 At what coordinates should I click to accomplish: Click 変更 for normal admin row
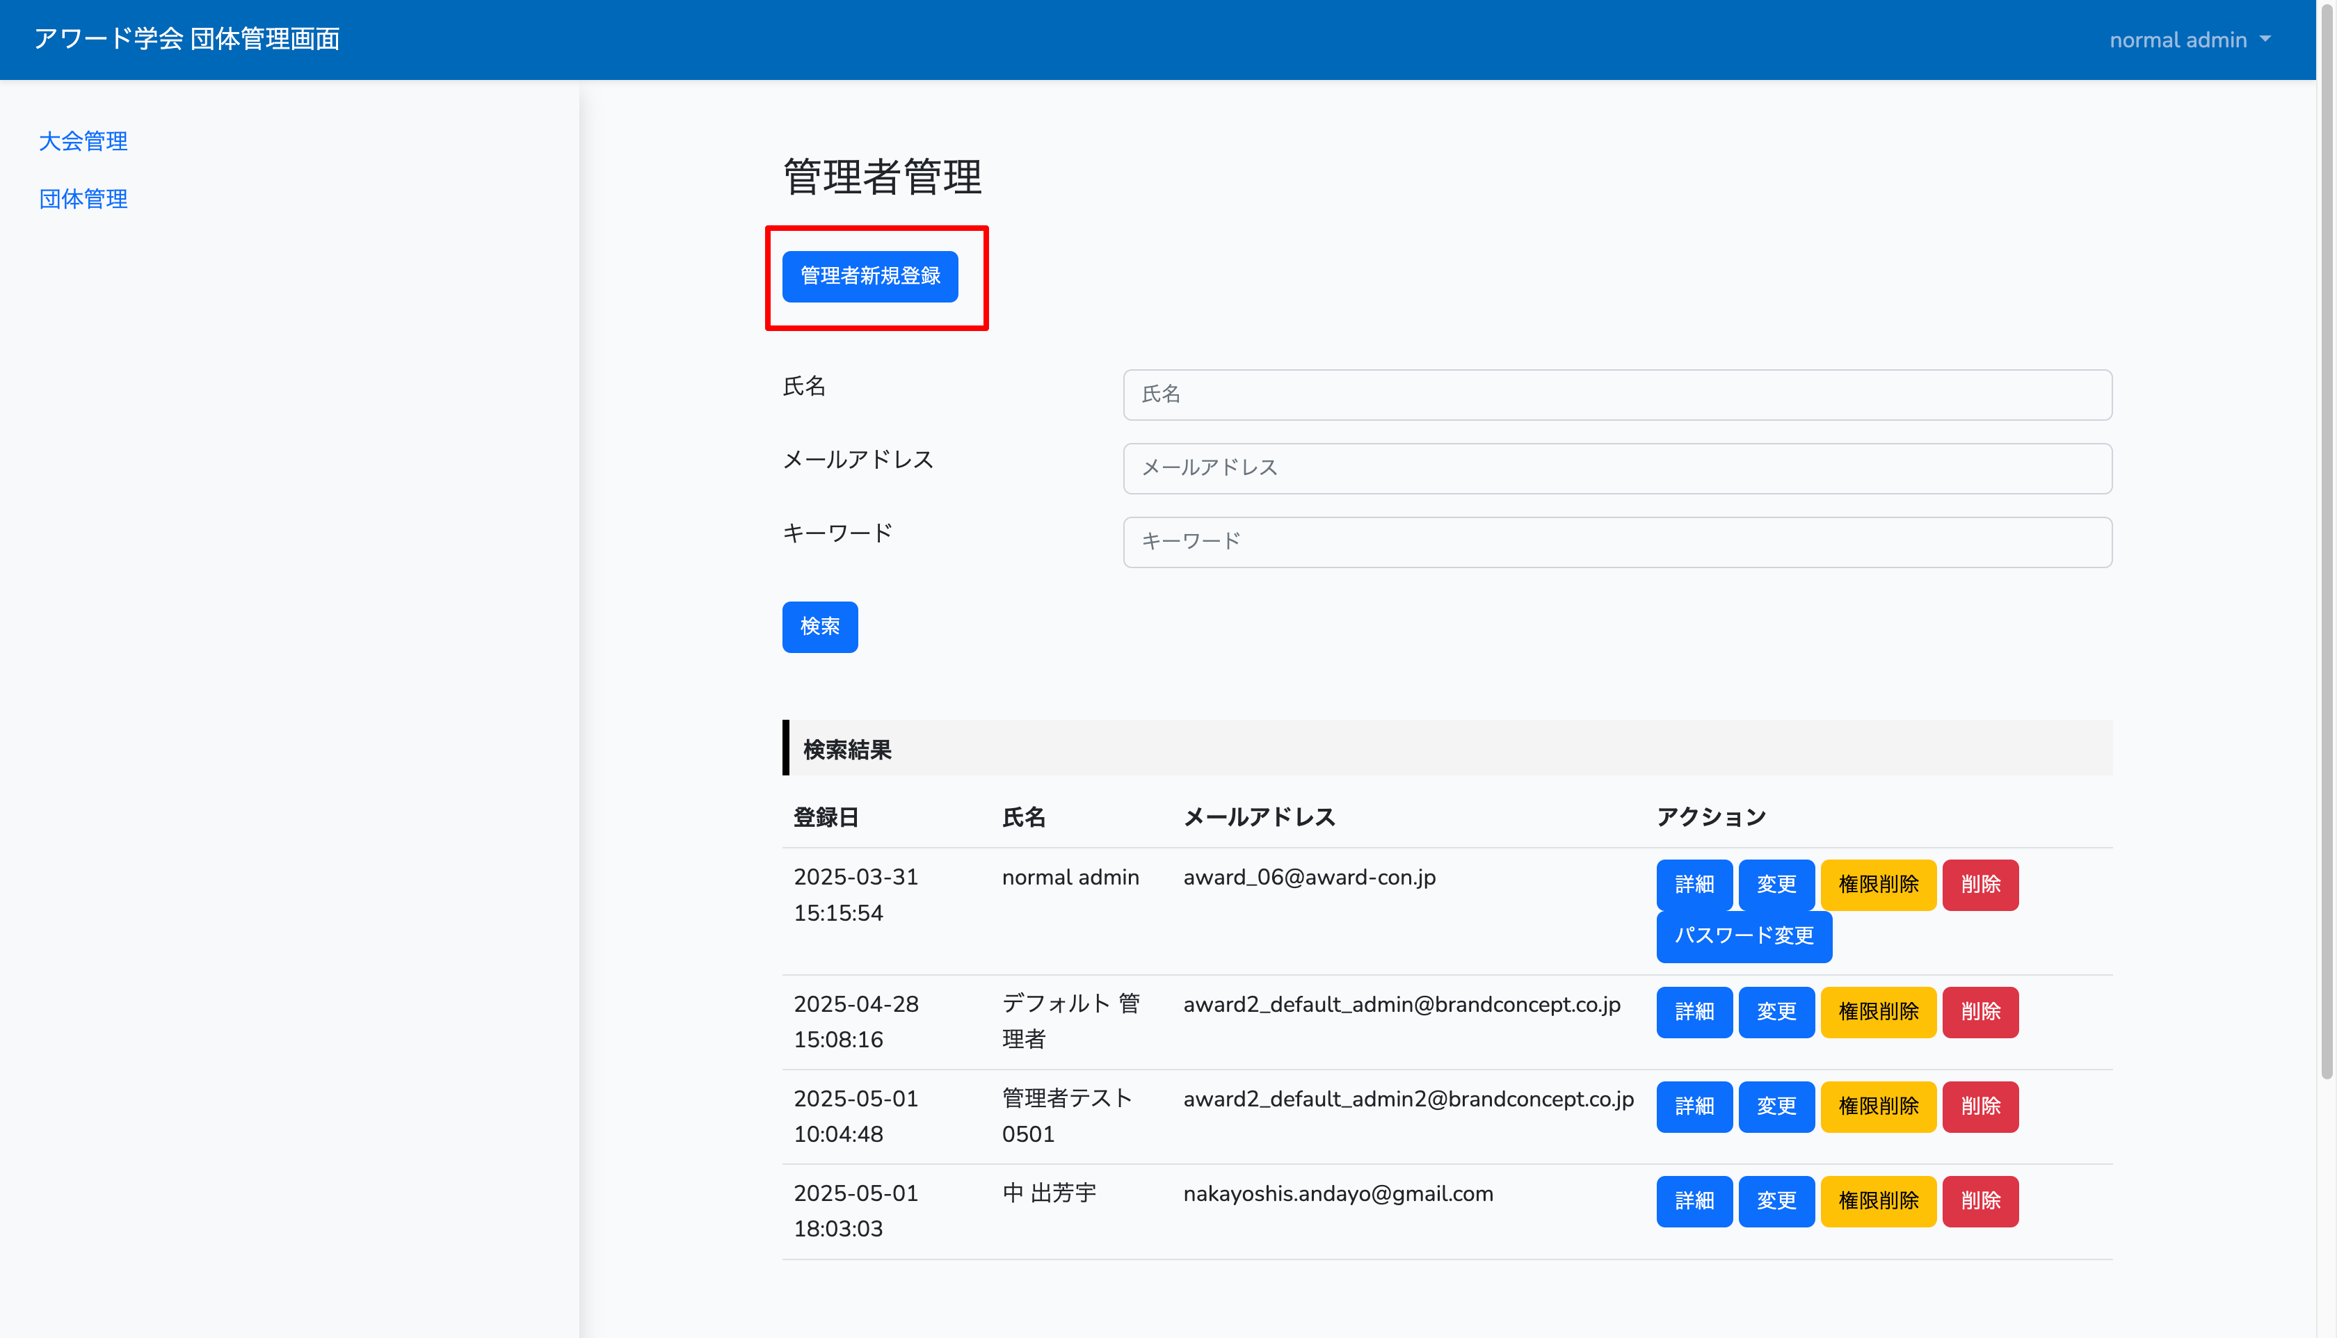point(1776,884)
